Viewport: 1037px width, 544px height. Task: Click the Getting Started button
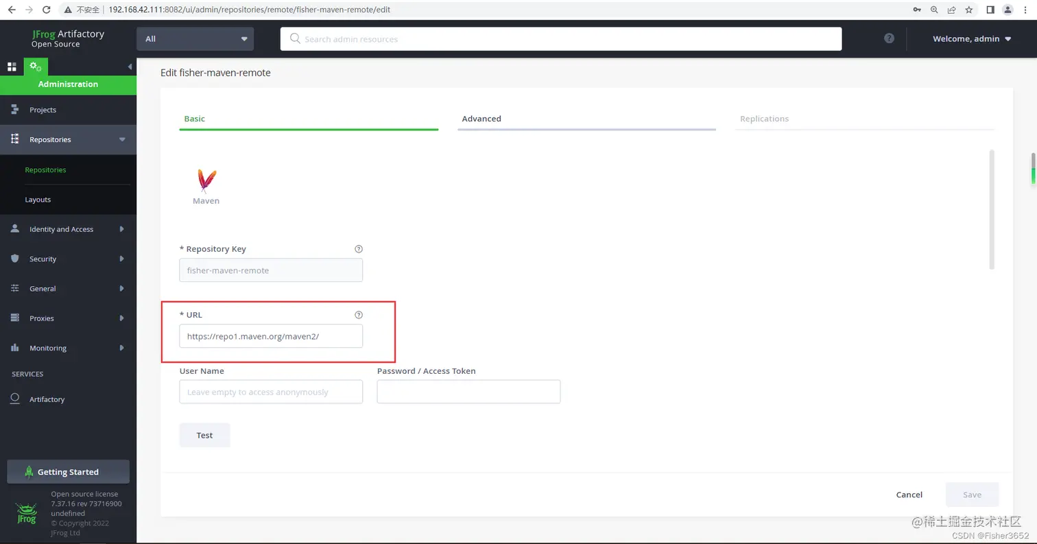point(68,471)
